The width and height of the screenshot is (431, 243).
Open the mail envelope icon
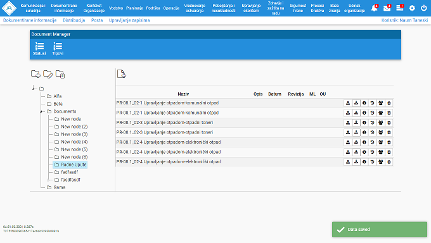387,8
